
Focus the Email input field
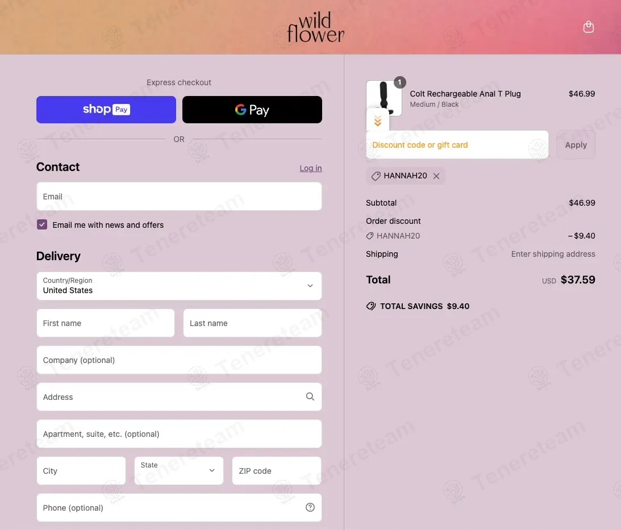click(179, 197)
